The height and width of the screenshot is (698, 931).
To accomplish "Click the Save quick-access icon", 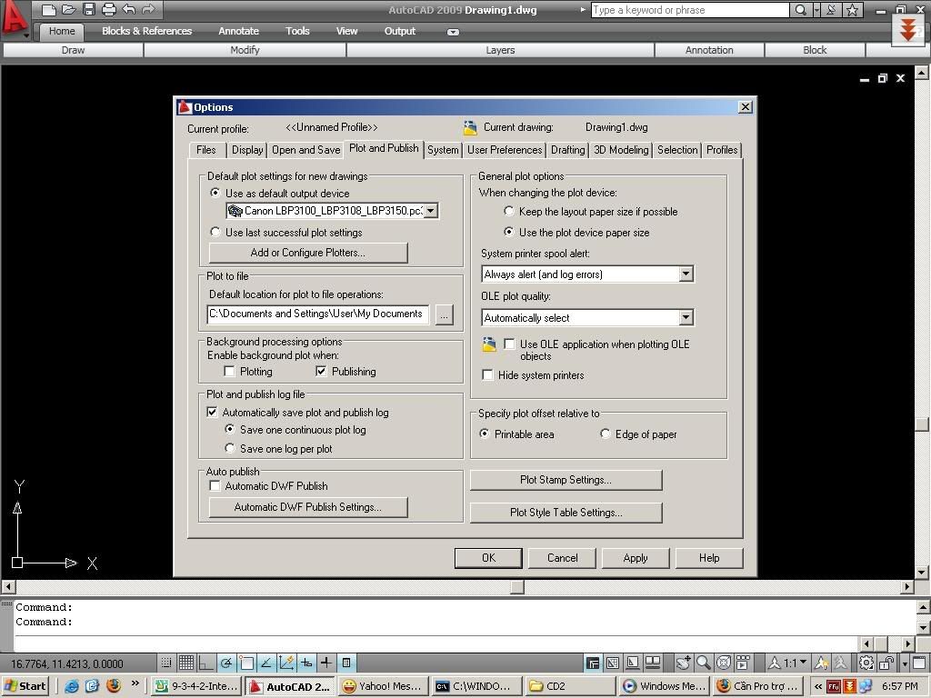I will click(89, 9).
